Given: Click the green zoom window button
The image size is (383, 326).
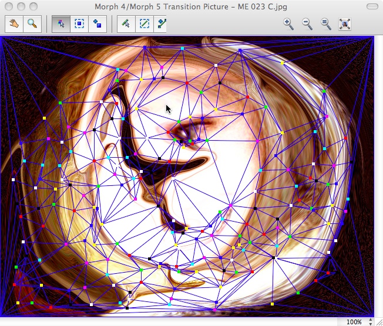Looking at the screenshot, I should coord(33,6).
